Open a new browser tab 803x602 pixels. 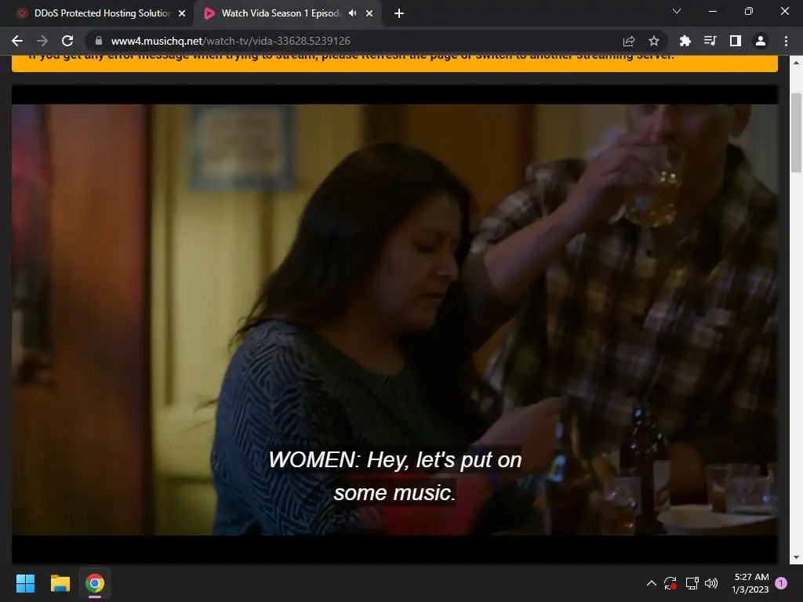(x=399, y=13)
